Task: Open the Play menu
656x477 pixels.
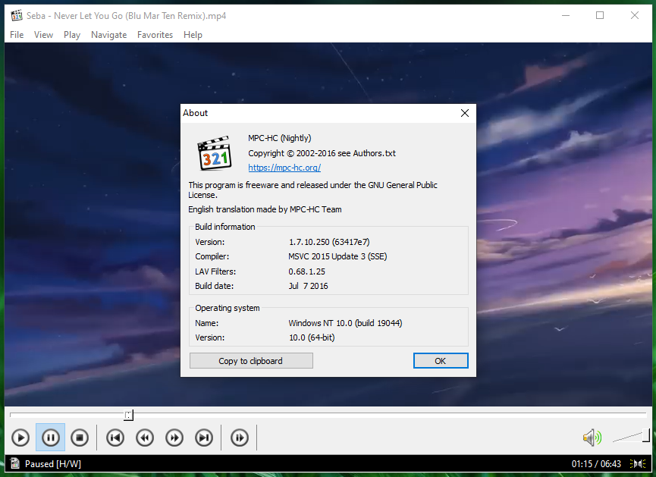Action: coord(72,35)
